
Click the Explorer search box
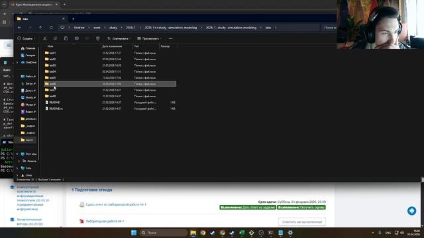pyautogui.click(x=329, y=28)
